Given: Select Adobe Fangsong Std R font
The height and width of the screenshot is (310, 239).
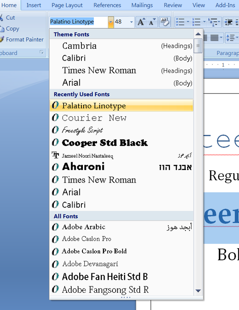Looking at the screenshot, I should [x=121, y=290].
